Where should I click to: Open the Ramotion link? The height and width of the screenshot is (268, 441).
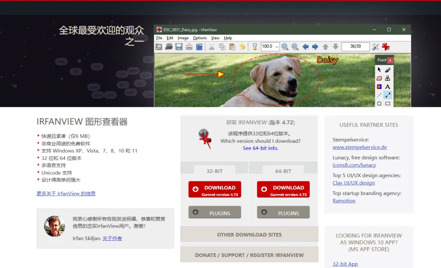[x=344, y=201]
